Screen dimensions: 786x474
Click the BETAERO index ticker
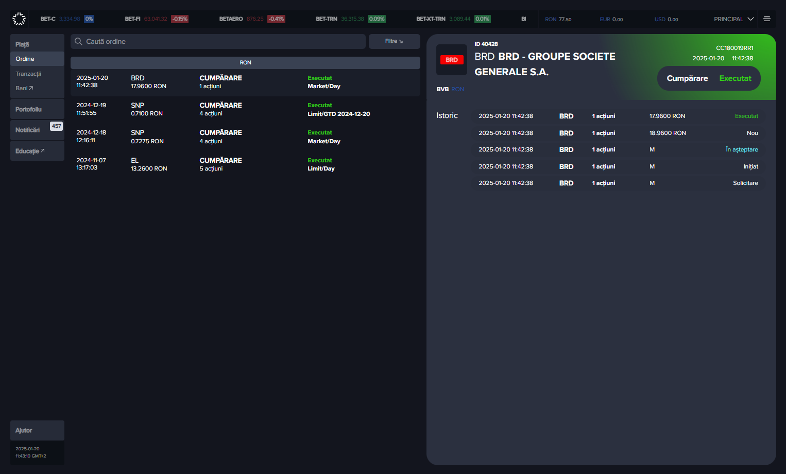coord(252,19)
